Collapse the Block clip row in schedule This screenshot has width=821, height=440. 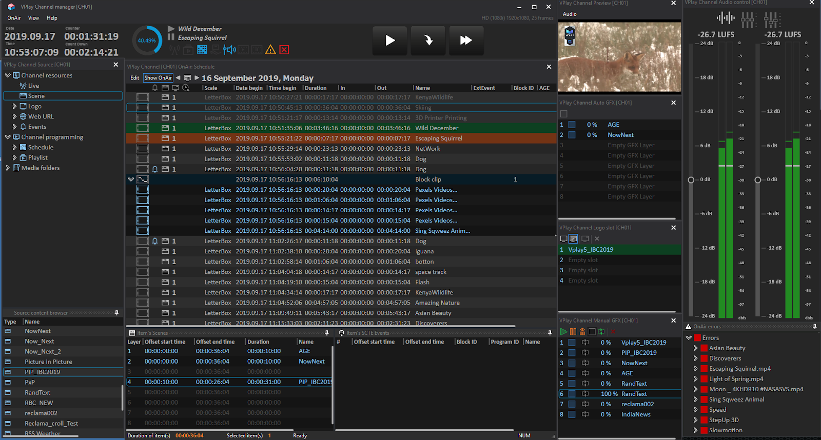tap(131, 179)
